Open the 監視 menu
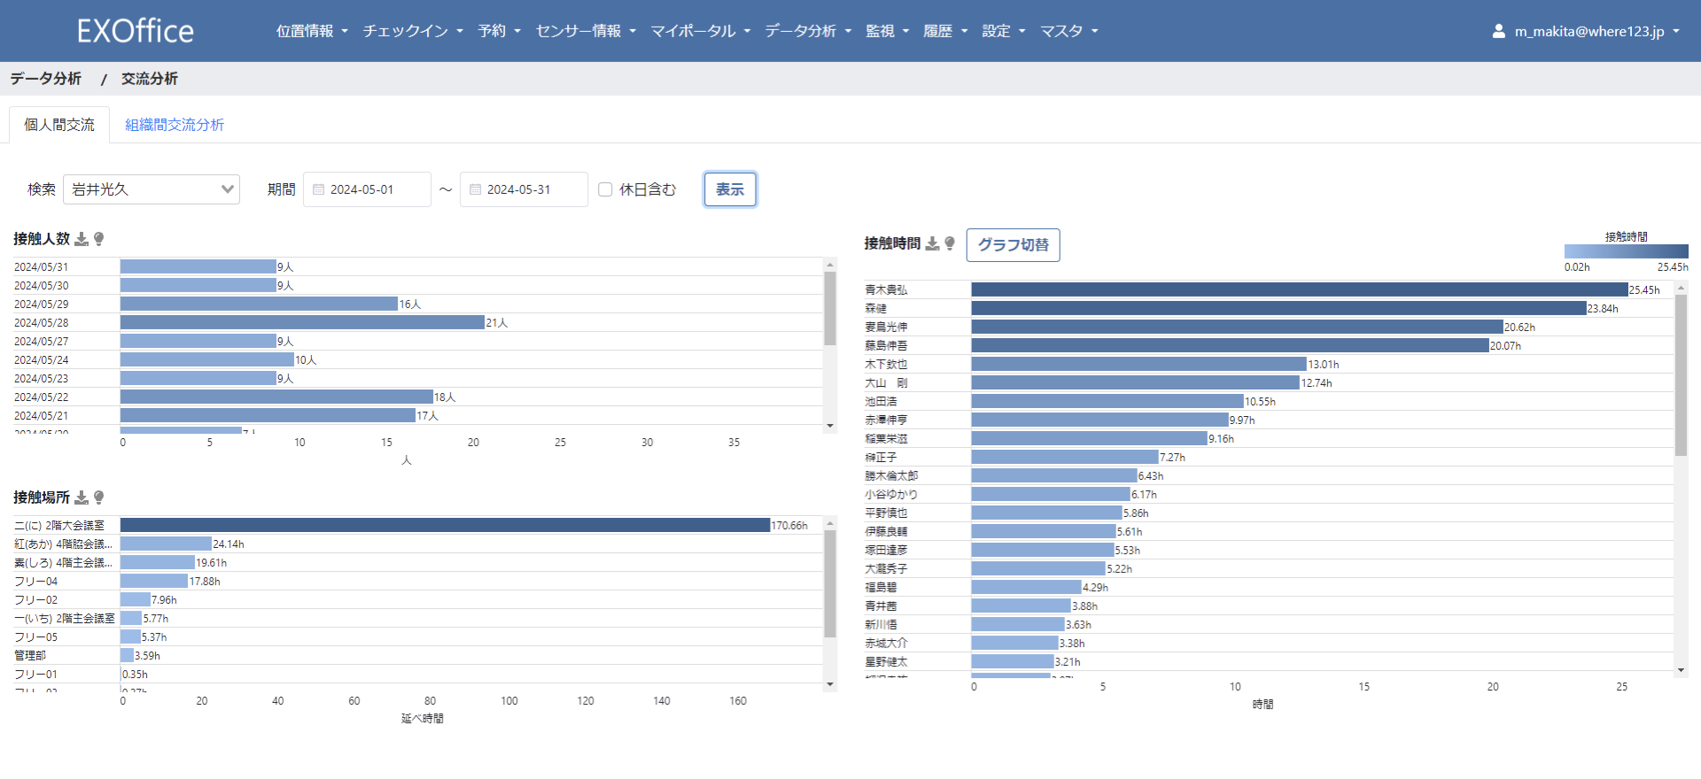Viewport: 1701px width, 779px height. (x=888, y=31)
